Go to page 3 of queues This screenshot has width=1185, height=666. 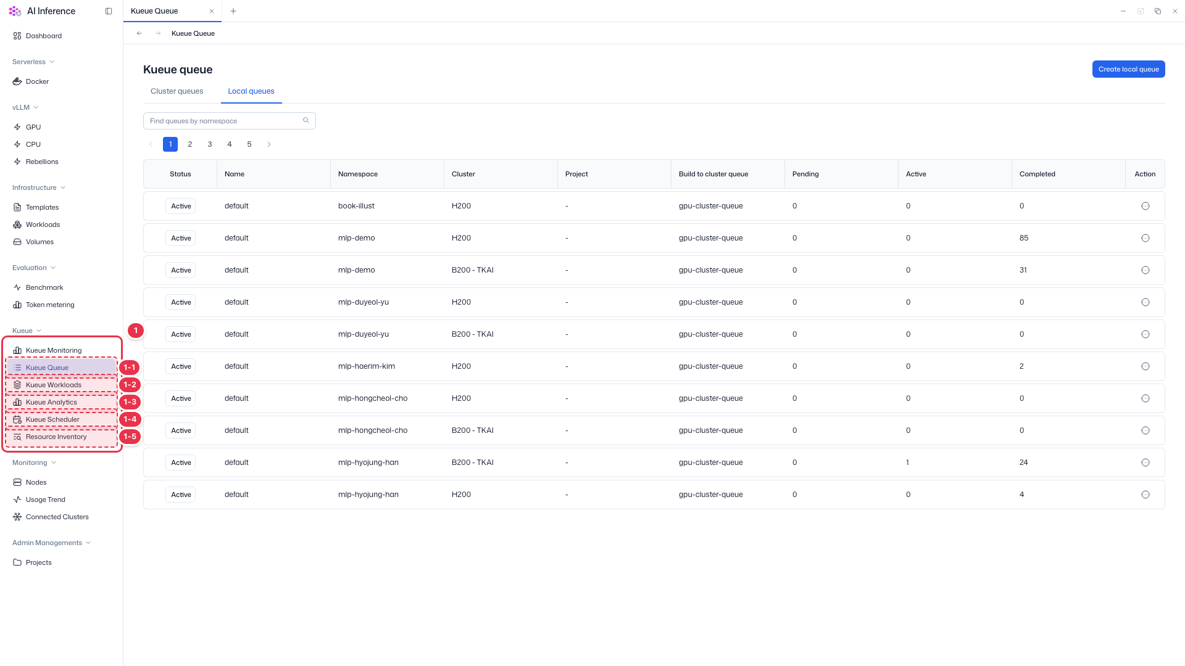(x=210, y=144)
